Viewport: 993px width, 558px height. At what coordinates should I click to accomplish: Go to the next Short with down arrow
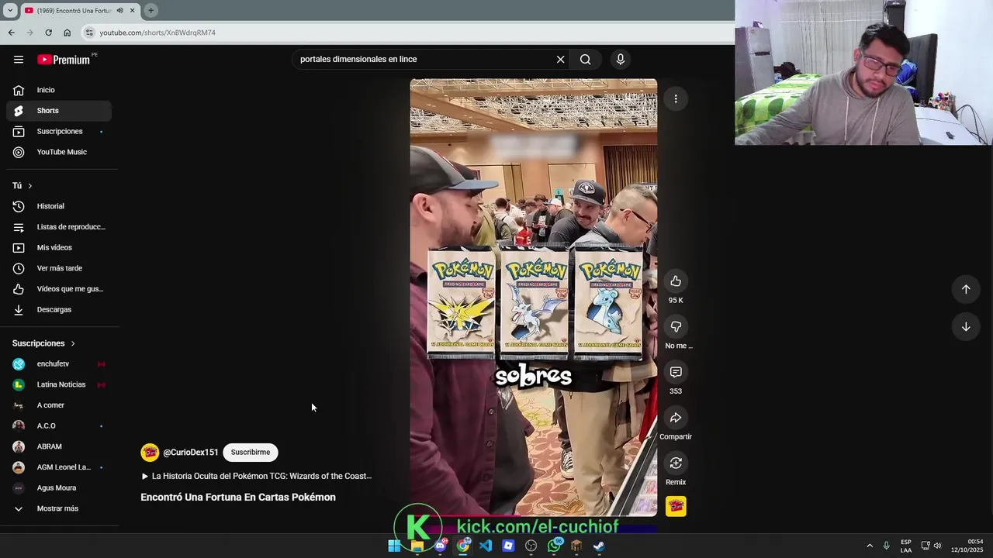pyautogui.click(x=966, y=327)
